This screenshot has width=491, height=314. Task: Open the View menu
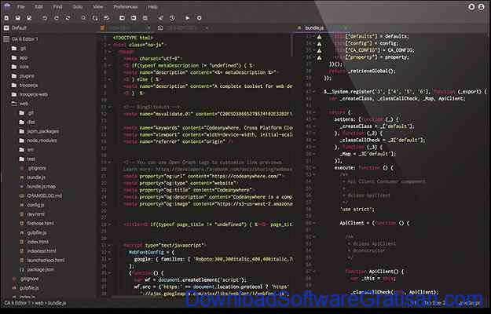[97, 6]
